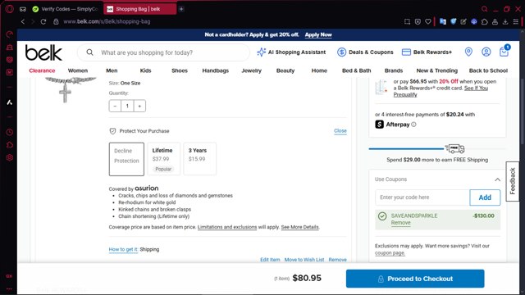Image resolution: width=525 pixels, height=295 pixels.
Task: Select 3 Years $15.99 protection plan
Action: pos(199,159)
